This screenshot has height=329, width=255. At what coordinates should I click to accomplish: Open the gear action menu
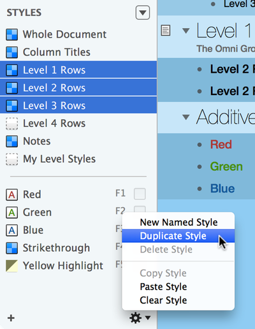tap(140, 318)
